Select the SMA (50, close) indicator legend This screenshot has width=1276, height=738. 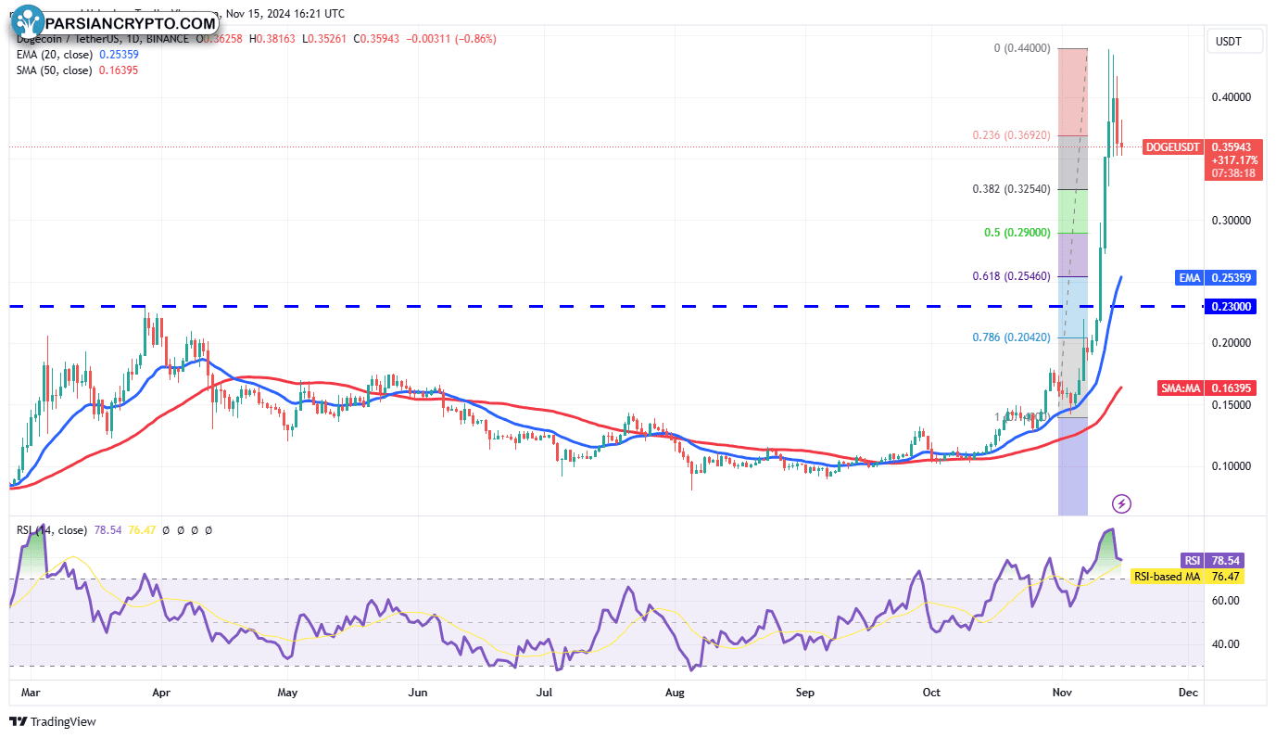(54, 70)
